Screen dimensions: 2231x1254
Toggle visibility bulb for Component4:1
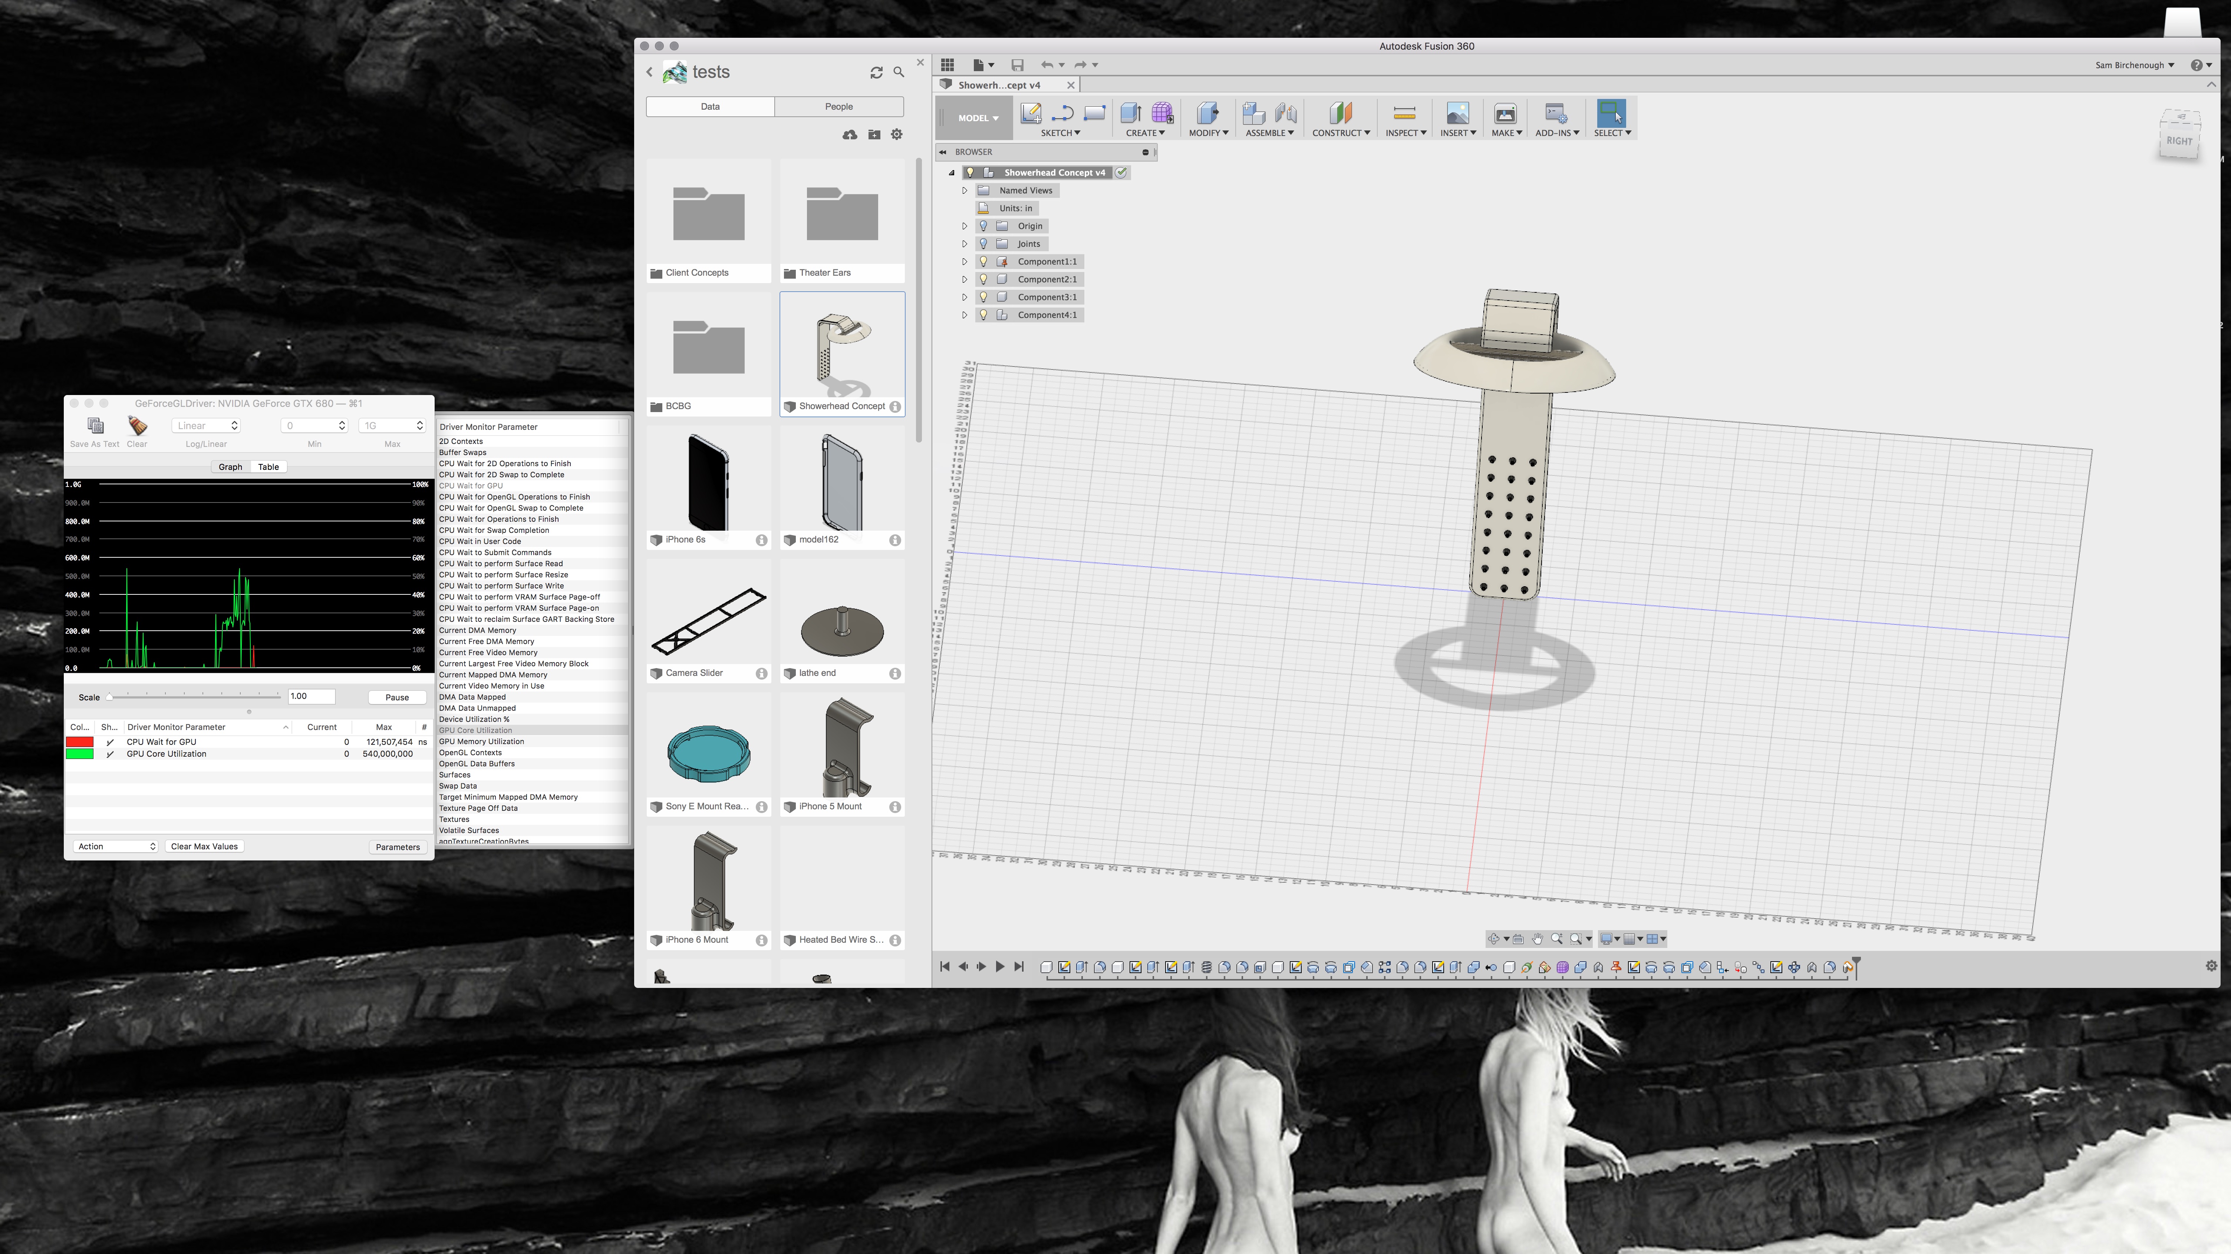983,315
